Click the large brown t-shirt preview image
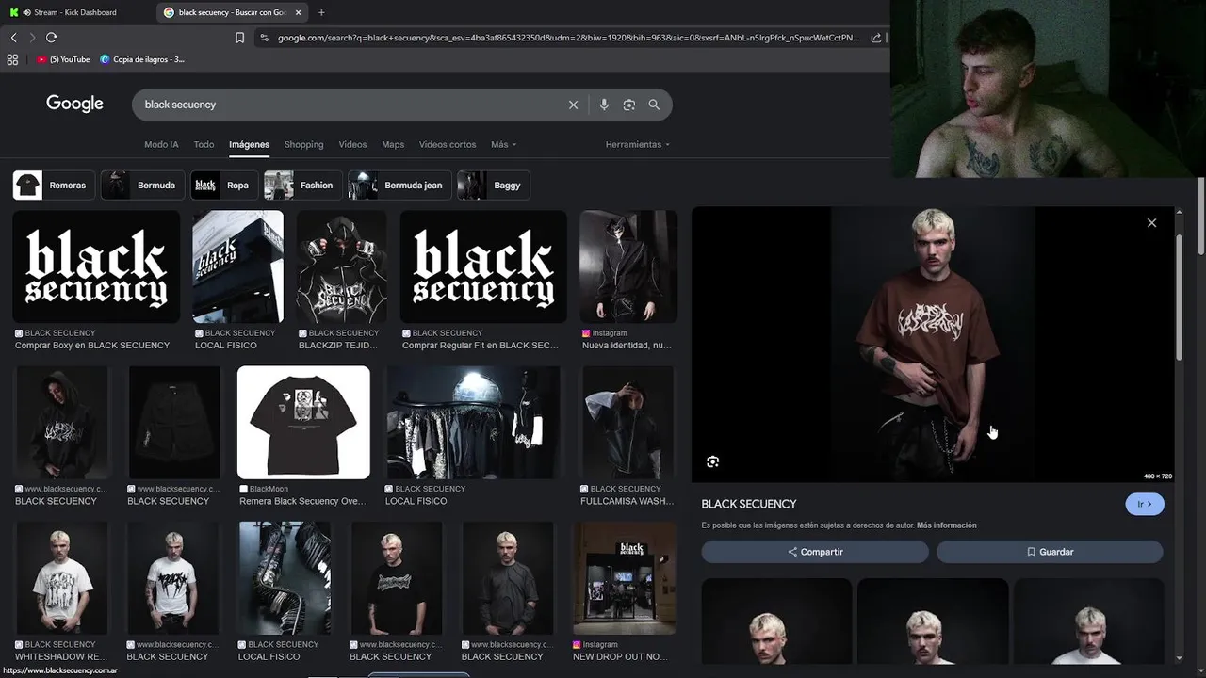1206x678 pixels. click(x=933, y=345)
